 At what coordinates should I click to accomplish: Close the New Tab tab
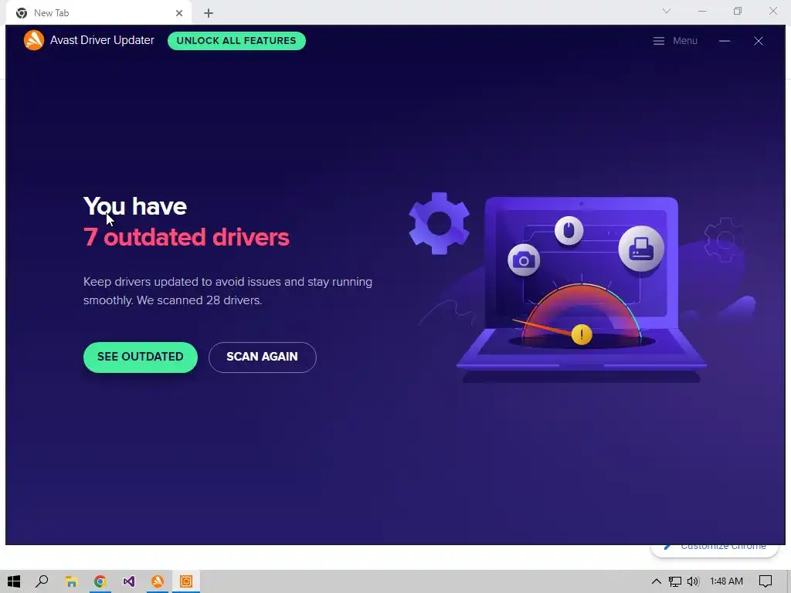pyautogui.click(x=179, y=13)
